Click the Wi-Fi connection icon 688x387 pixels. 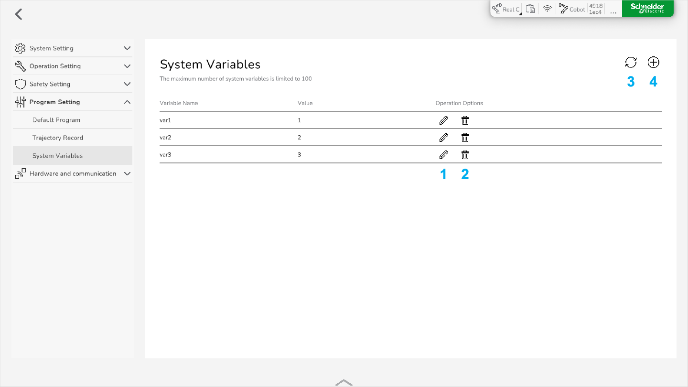pos(547,9)
